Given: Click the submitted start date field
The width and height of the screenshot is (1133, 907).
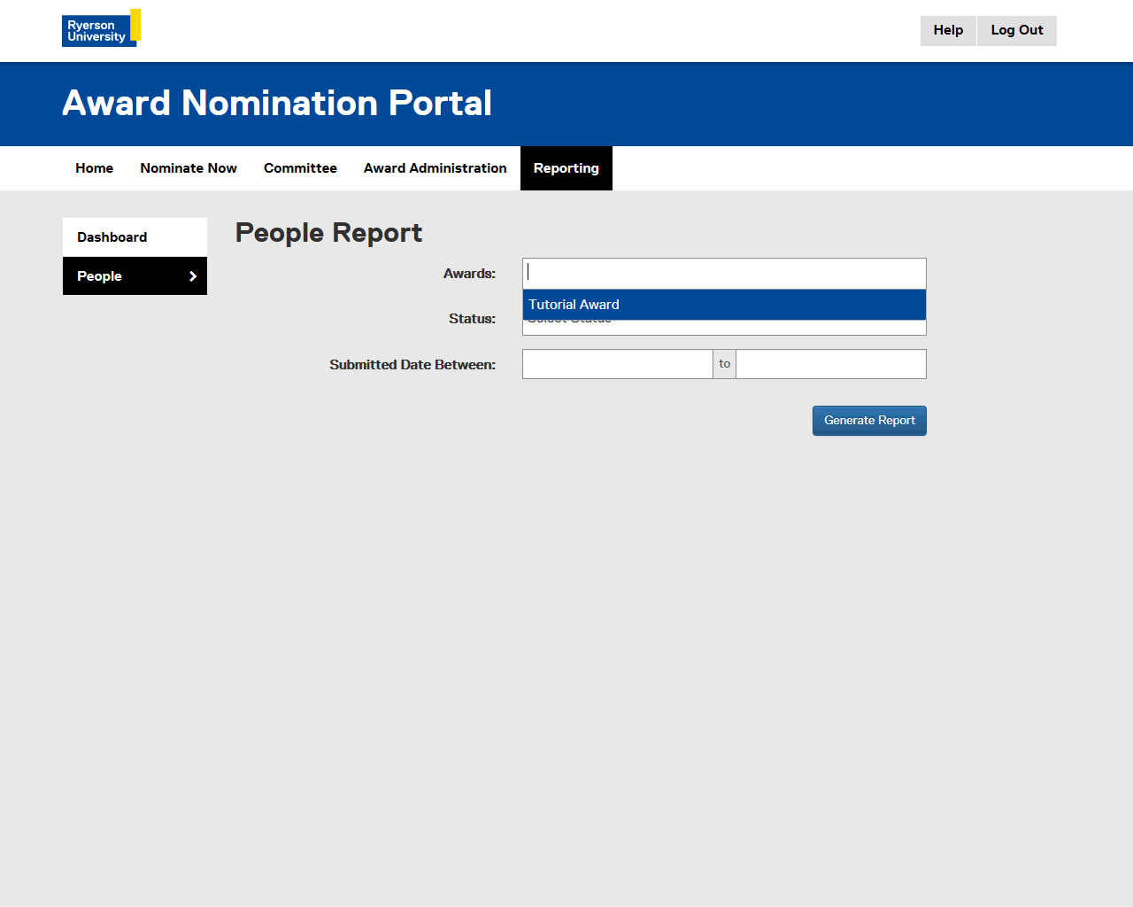Looking at the screenshot, I should [x=617, y=364].
